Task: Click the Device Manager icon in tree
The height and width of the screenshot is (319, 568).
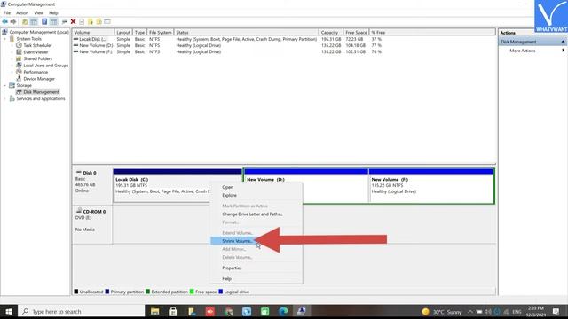Action: tap(19, 79)
